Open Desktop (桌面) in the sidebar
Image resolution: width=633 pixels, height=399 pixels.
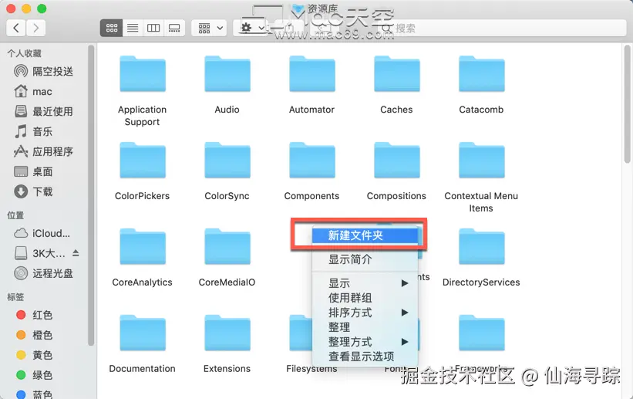[34, 171]
